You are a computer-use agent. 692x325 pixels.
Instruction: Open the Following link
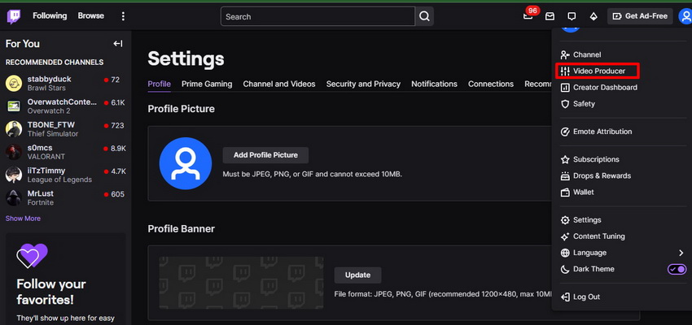click(50, 16)
